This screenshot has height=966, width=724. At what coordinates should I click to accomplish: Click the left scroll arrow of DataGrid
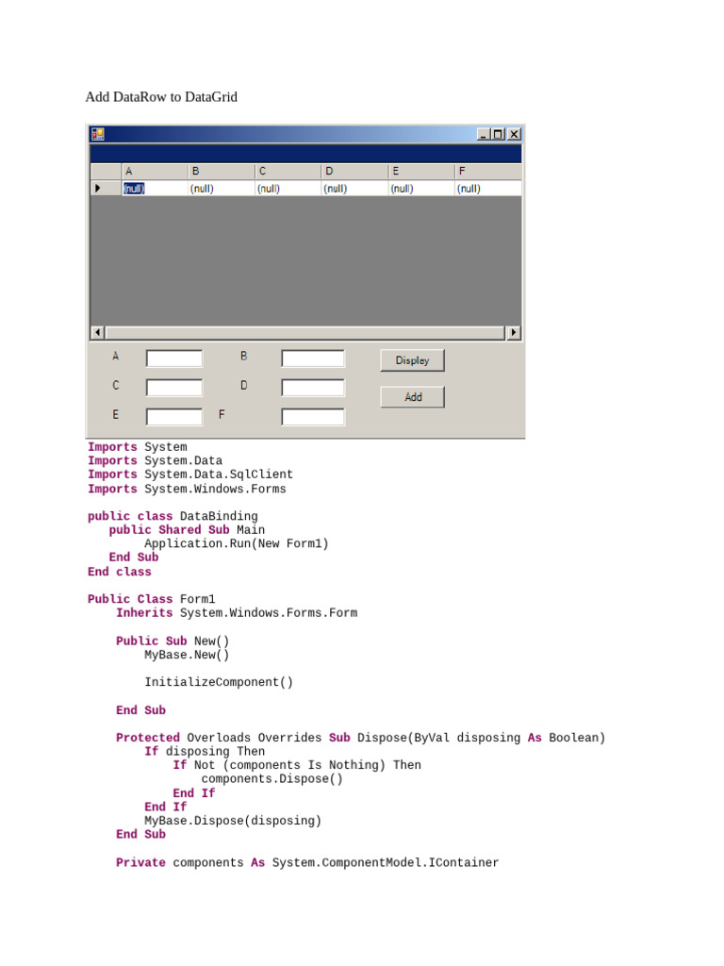[x=97, y=333]
